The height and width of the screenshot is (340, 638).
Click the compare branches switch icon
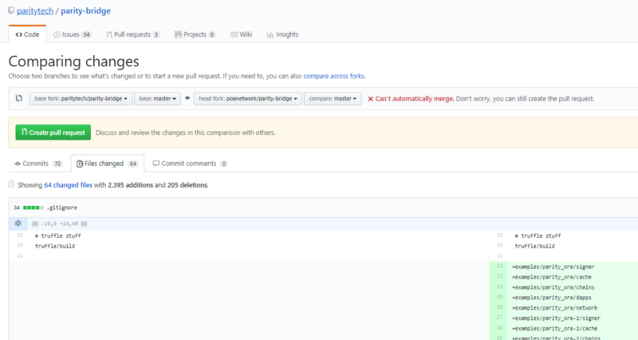point(18,98)
